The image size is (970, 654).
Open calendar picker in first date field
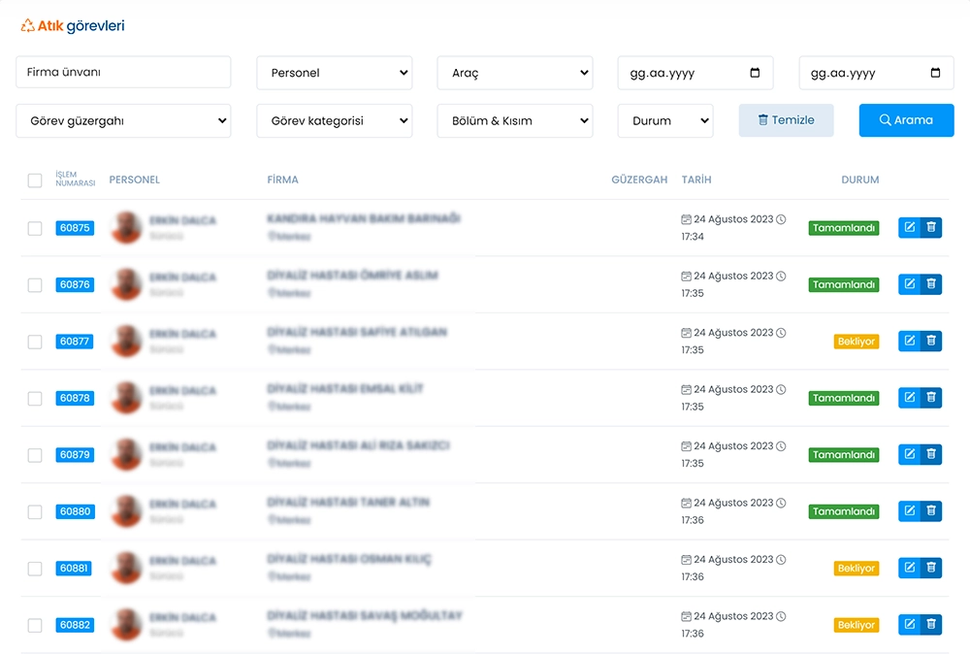pyautogui.click(x=755, y=73)
